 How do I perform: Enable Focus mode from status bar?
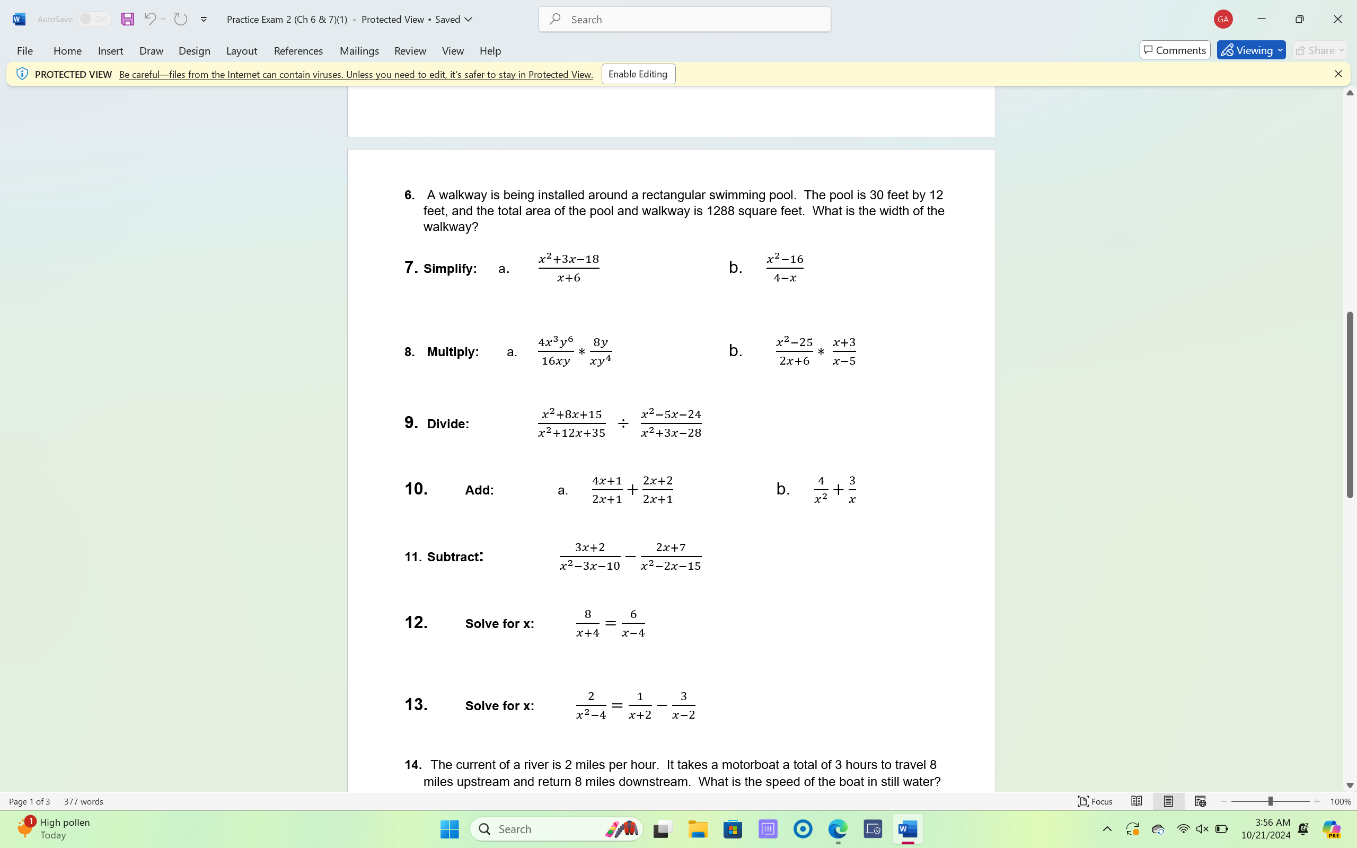(1095, 801)
